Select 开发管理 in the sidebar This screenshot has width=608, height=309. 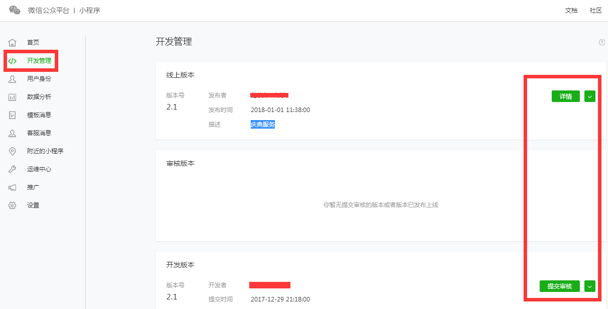39,61
